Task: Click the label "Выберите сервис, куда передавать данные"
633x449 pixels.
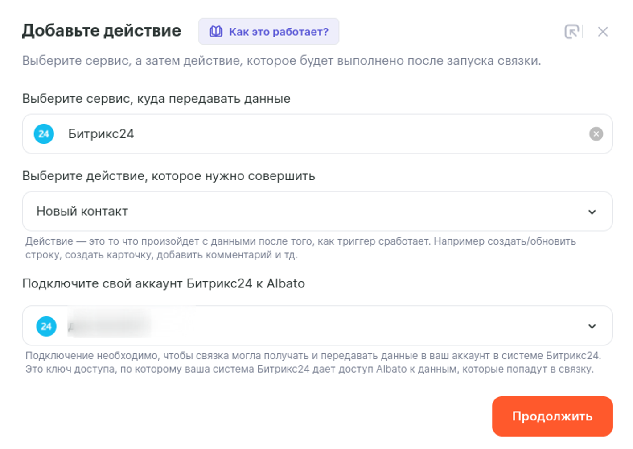Action: click(x=156, y=99)
